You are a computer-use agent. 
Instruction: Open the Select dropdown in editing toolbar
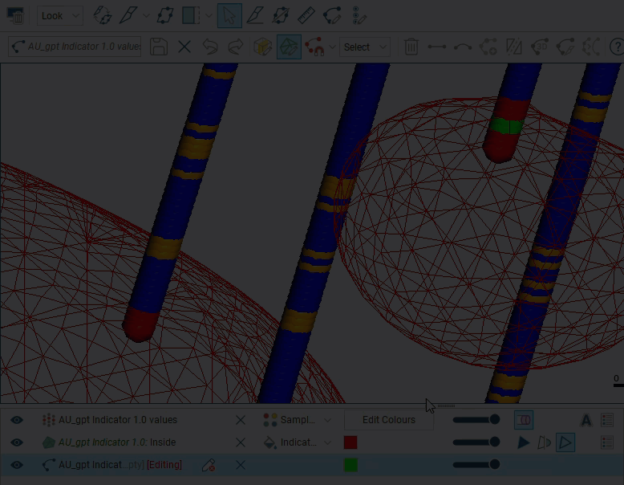364,47
